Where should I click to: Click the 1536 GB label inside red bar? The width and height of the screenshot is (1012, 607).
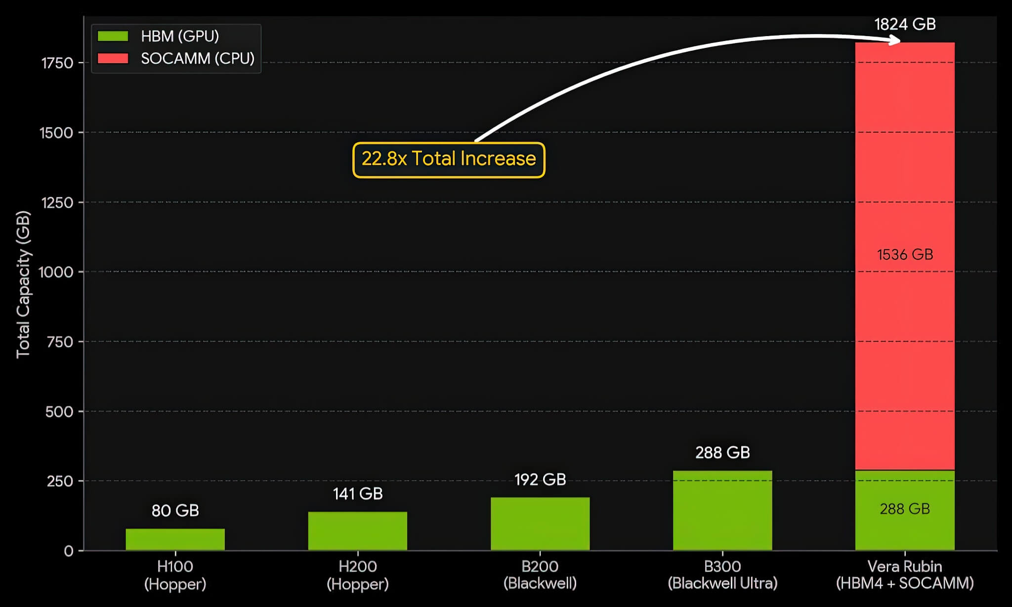(x=905, y=254)
